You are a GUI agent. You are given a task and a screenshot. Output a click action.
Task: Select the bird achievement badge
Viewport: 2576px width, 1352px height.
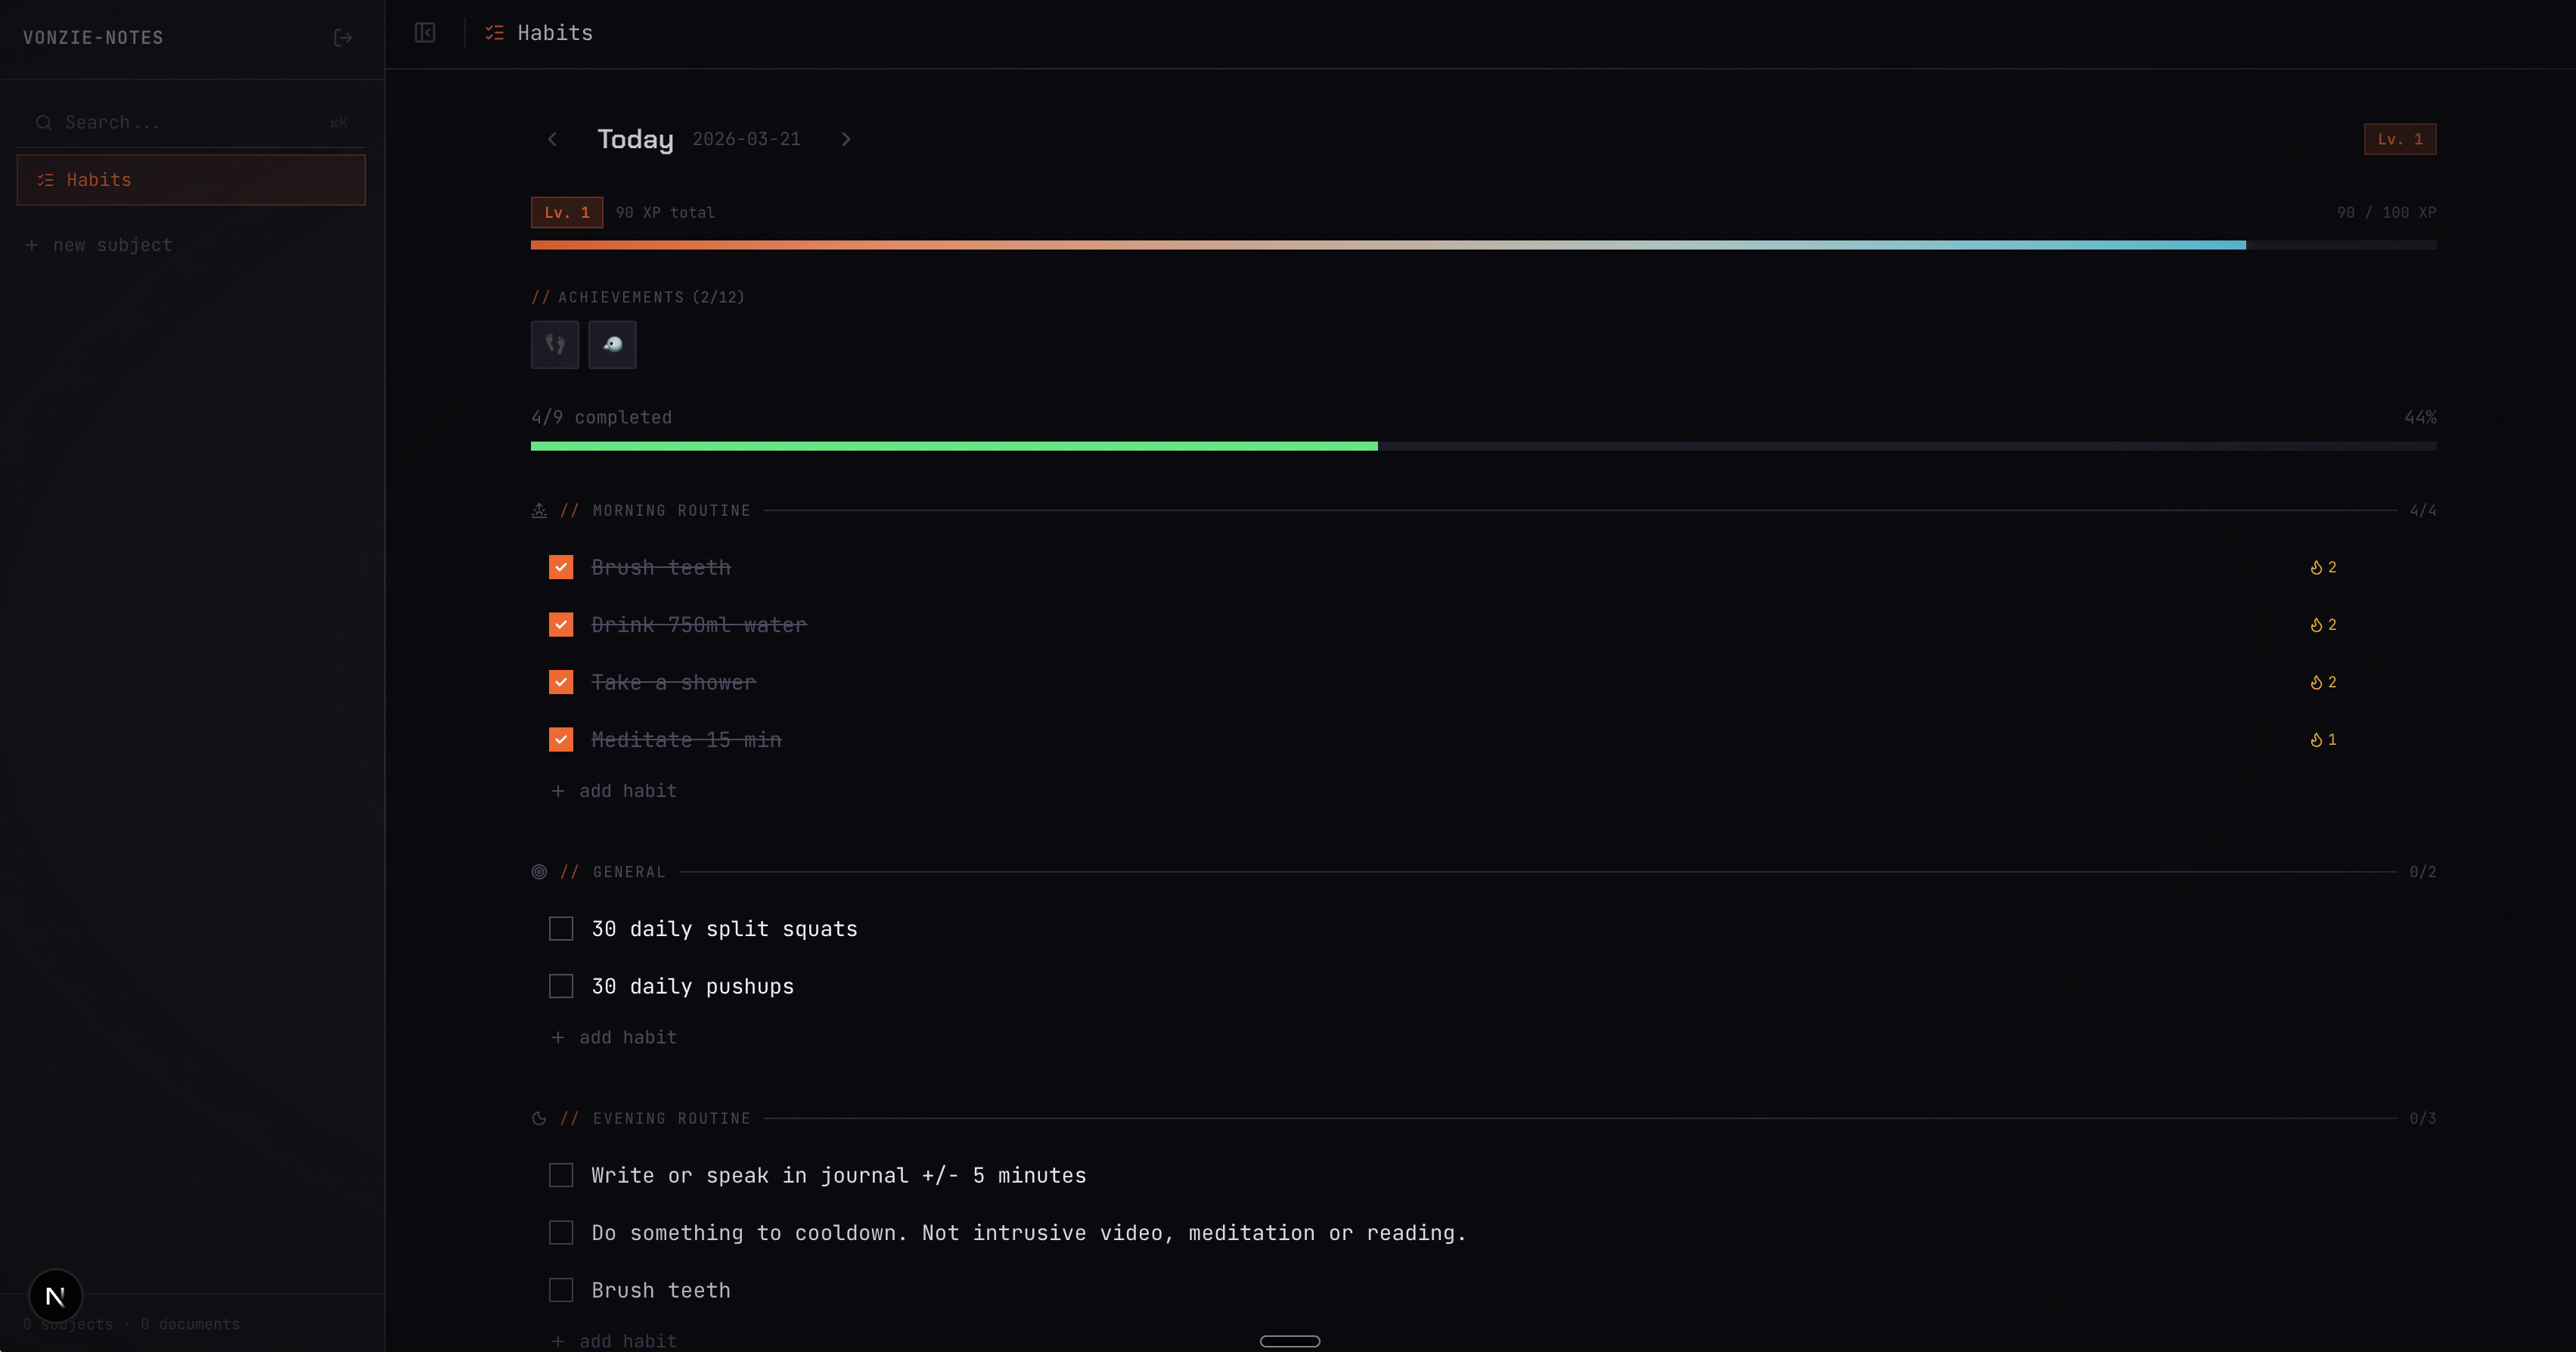pos(612,344)
